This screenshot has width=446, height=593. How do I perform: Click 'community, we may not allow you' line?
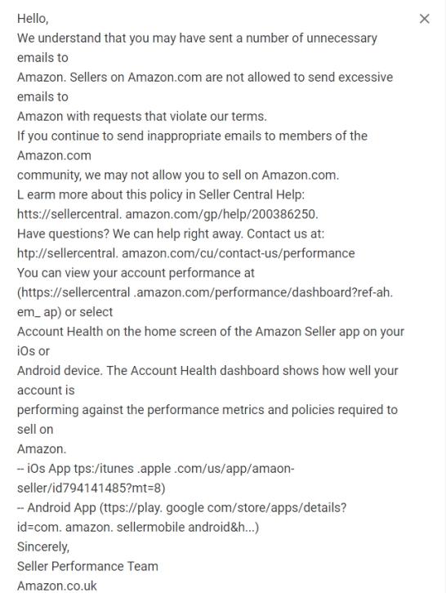tap(178, 175)
